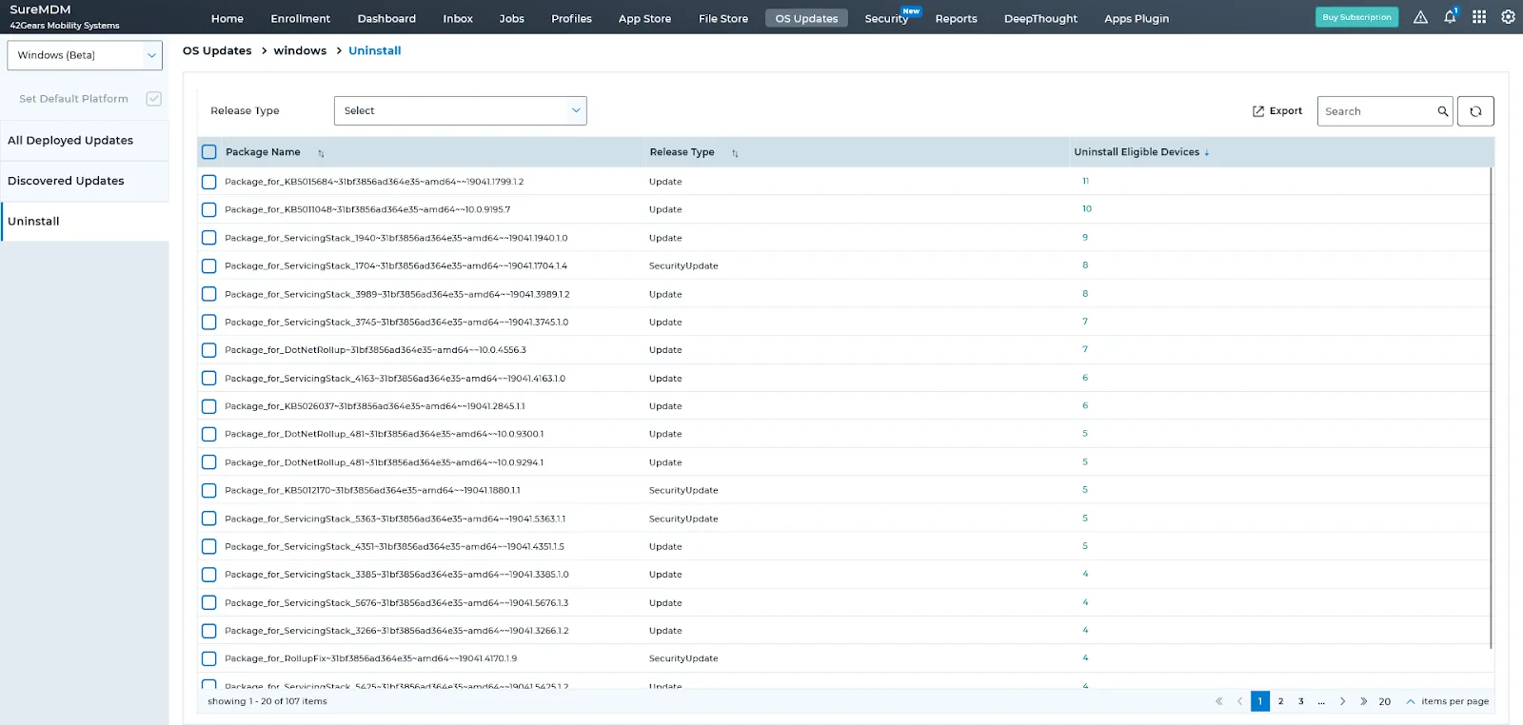Screen dimensions: 1523x725
Task: Click the Export button
Action: tap(1277, 111)
